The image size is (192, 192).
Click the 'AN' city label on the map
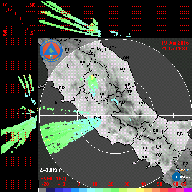[x=126, y=58]
